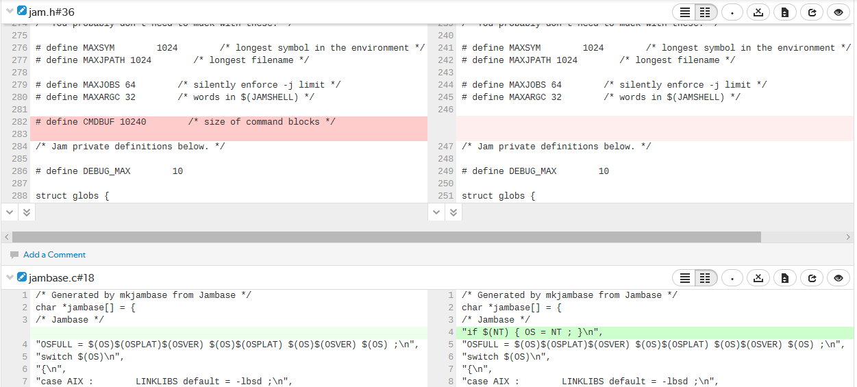Toggle the eye icon for jam.h

click(x=839, y=12)
